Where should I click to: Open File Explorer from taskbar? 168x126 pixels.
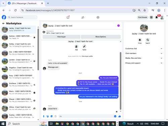click(x=57, y=124)
